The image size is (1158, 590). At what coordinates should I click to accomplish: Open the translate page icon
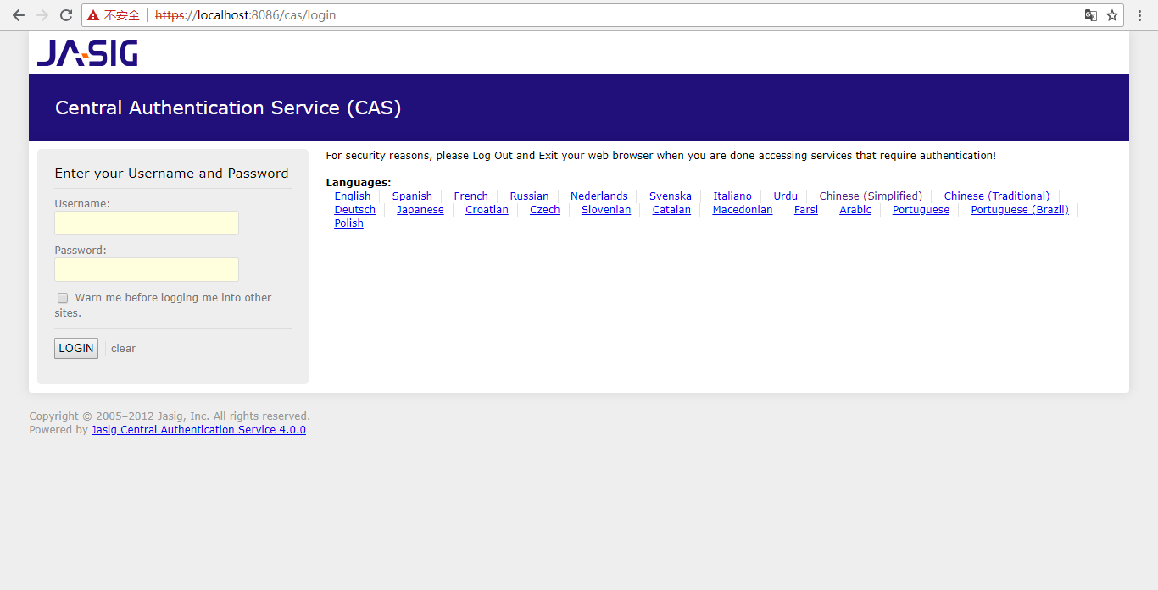[1091, 15]
